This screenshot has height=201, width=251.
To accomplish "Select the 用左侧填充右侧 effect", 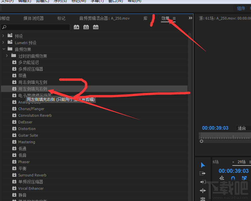I will pyautogui.click(x=33, y=89).
